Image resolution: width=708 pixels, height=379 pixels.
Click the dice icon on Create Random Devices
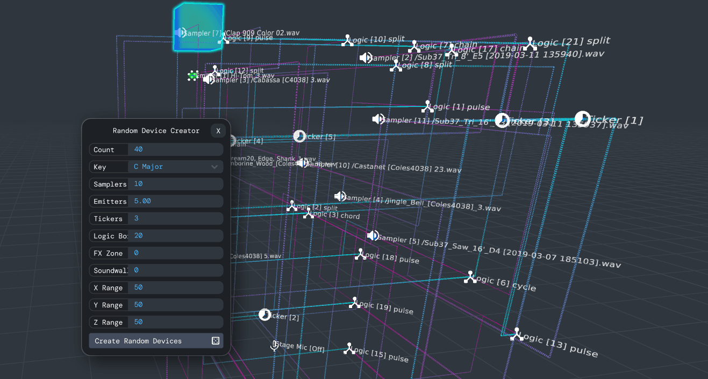point(216,340)
